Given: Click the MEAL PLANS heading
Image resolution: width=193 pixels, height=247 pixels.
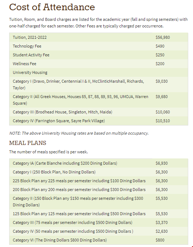Looking at the screenshot, I should tap(27, 143).
